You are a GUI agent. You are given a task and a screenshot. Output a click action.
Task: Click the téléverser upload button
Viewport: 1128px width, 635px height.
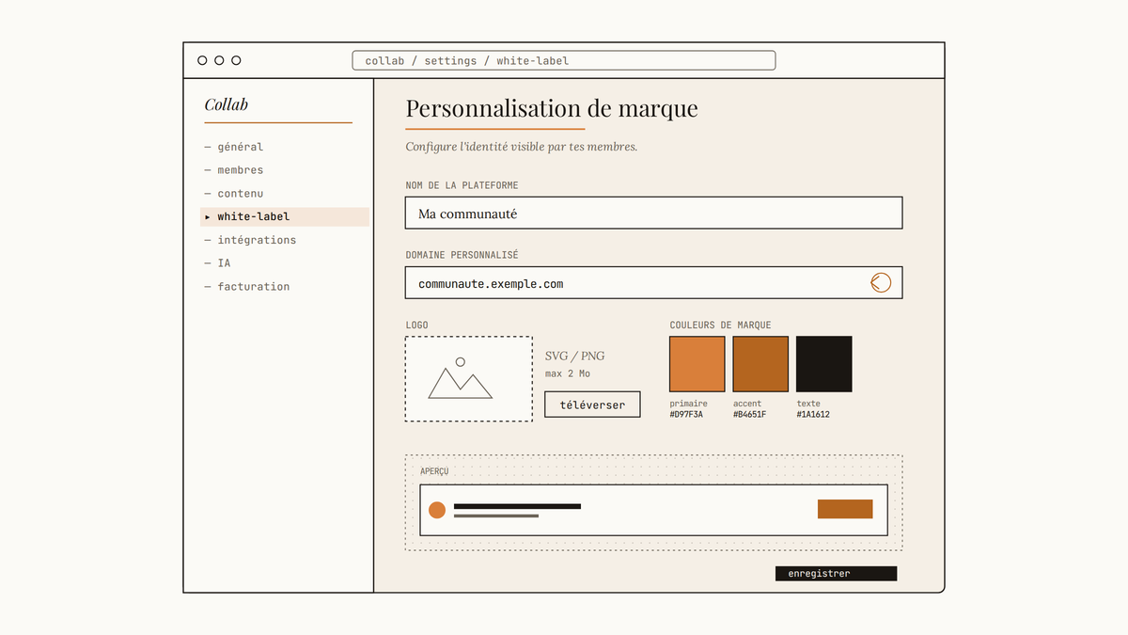pos(592,405)
